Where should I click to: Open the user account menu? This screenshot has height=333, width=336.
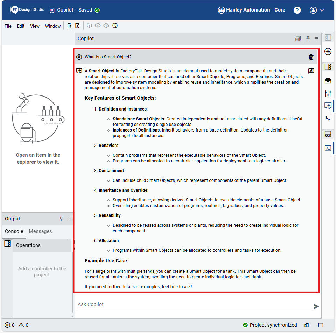pos(316,10)
